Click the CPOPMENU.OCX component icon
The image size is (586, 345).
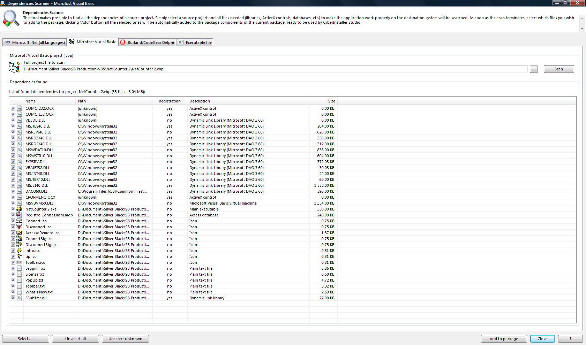pyautogui.click(x=19, y=197)
